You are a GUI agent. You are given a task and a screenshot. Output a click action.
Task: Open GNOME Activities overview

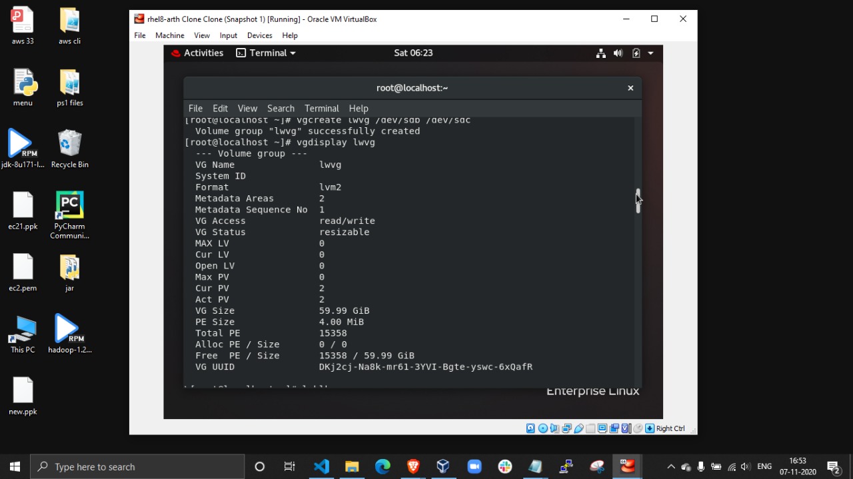click(x=197, y=53)
